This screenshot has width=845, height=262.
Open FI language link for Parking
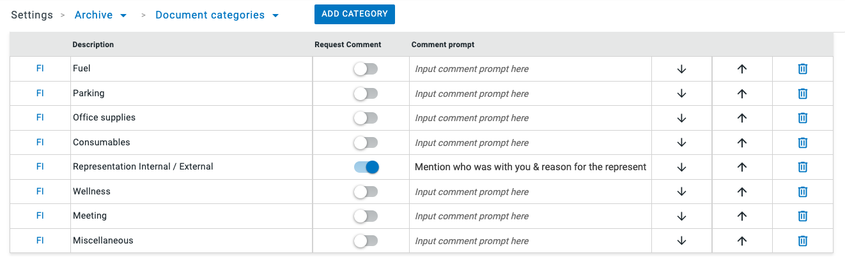pos(40,93)
